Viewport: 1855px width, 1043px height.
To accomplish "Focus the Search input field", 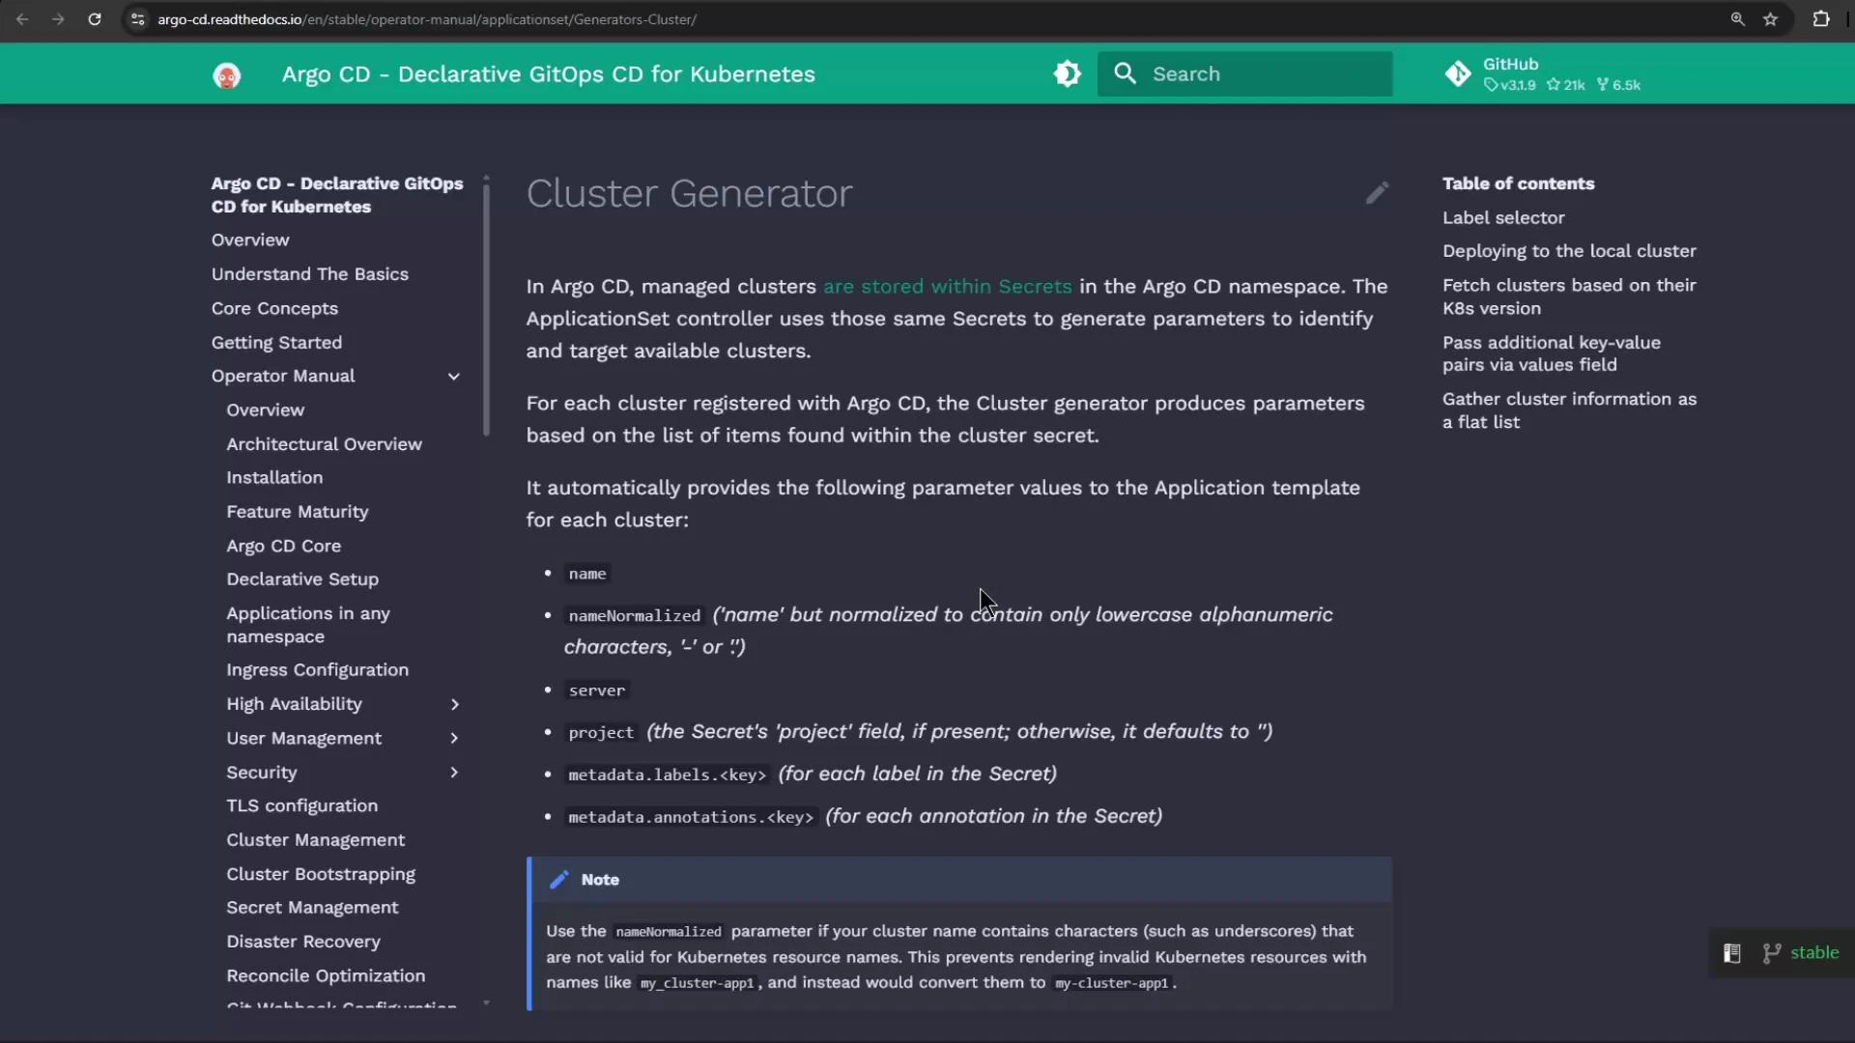I will [x=1244, y=73].
